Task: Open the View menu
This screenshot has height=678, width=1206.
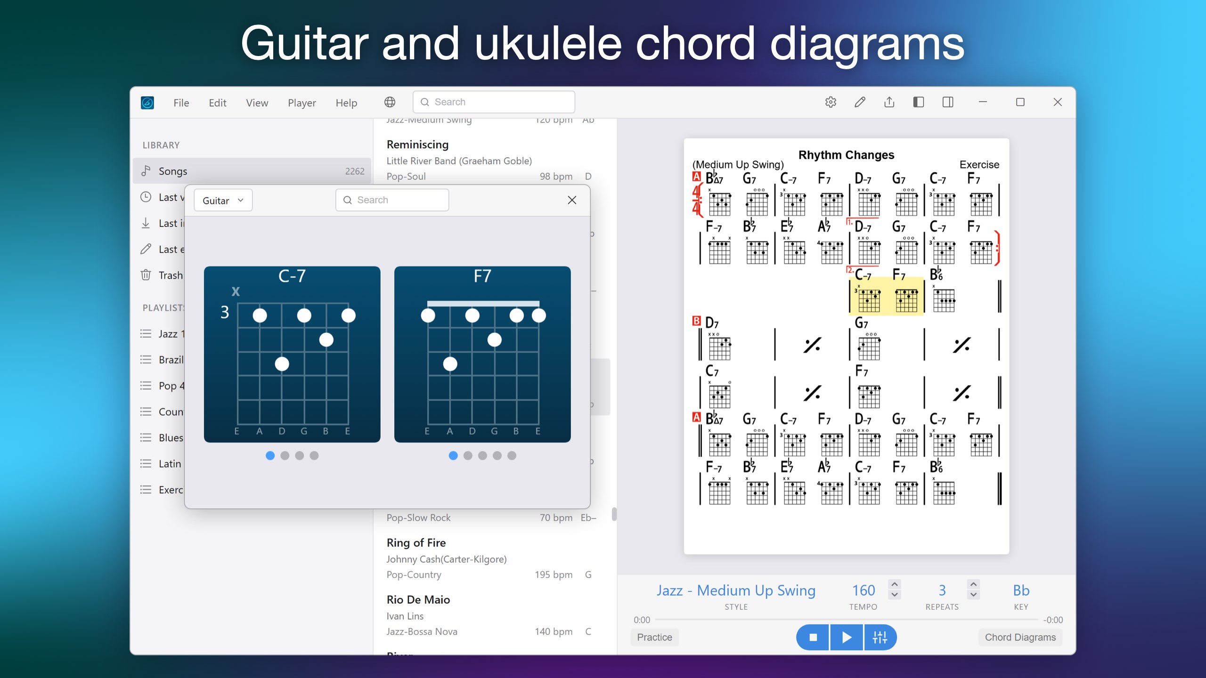Action: click(x=257, y=103)
